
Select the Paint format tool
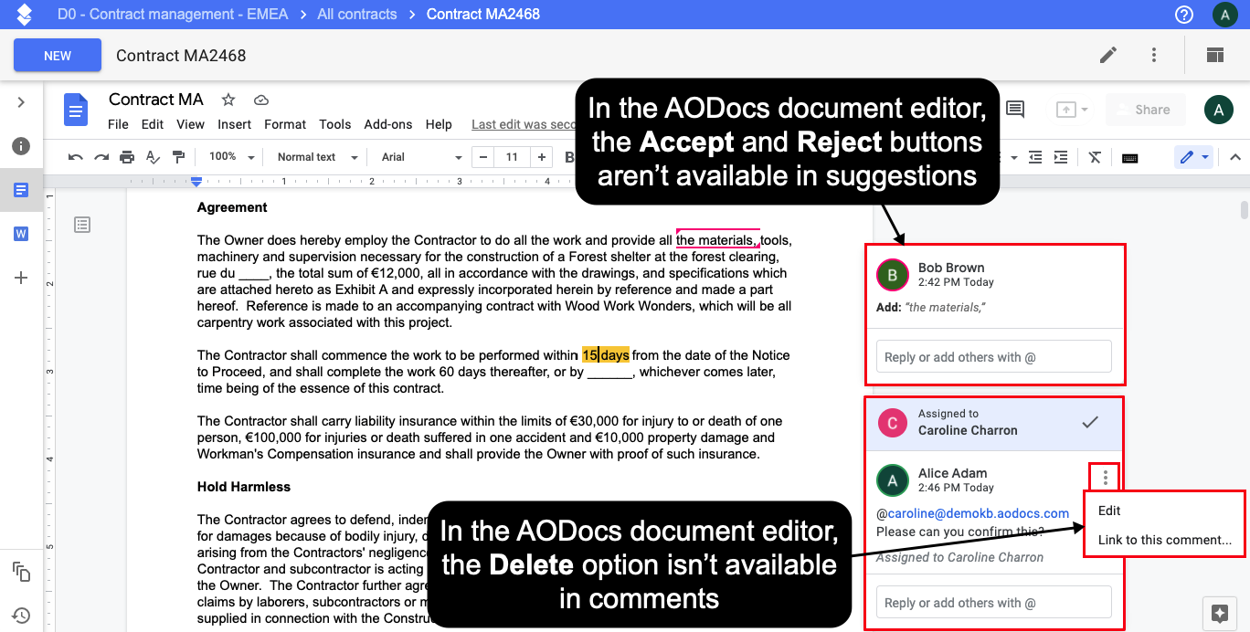pos(178,157)
